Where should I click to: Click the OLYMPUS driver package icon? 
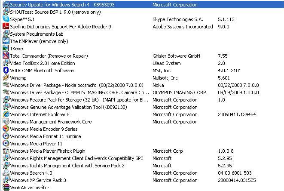point(6,92)
